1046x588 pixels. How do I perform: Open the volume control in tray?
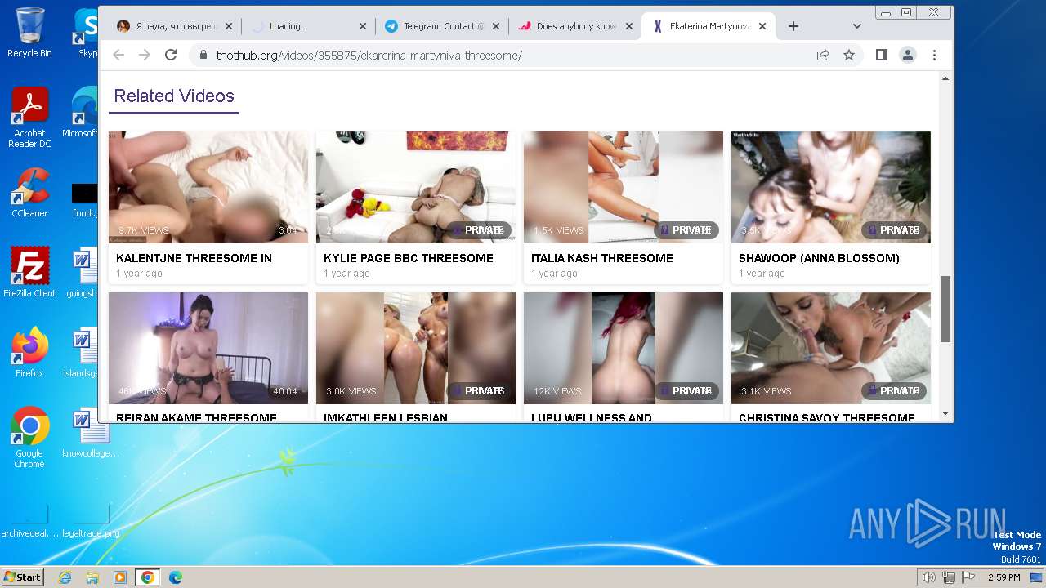coord(928,577)
